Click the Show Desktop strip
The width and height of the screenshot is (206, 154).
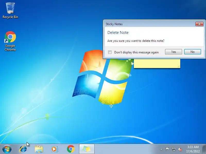[x=204, y=149]
